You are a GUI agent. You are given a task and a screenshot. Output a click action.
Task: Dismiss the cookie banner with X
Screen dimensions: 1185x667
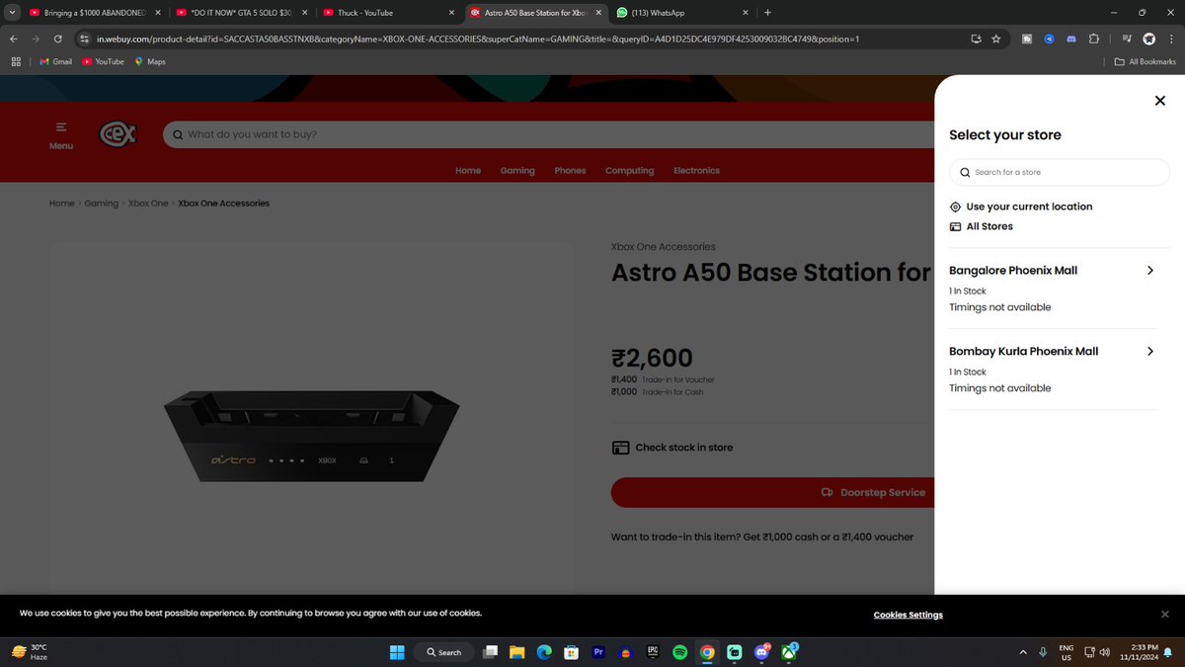(1164, 614)
